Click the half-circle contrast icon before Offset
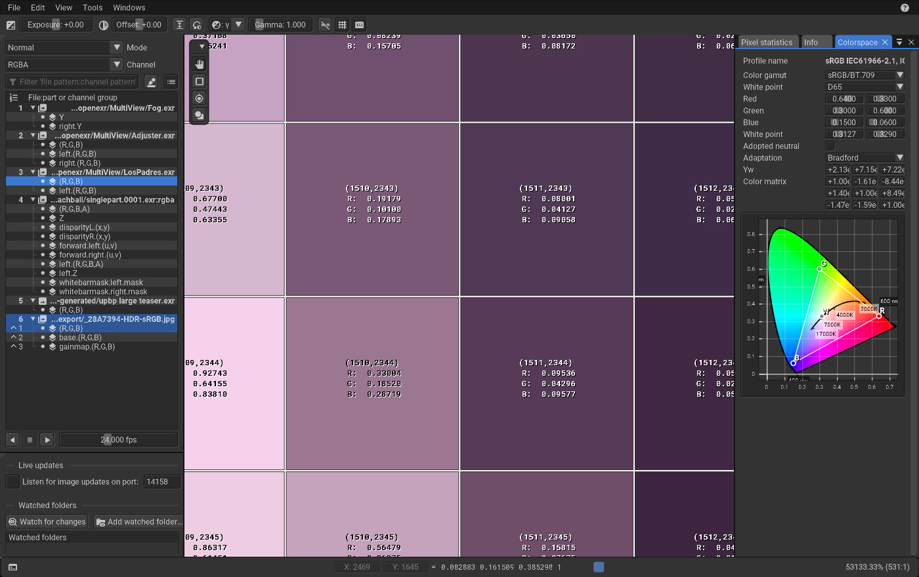This screenshot has width=919, height=577. coord(104,25)
